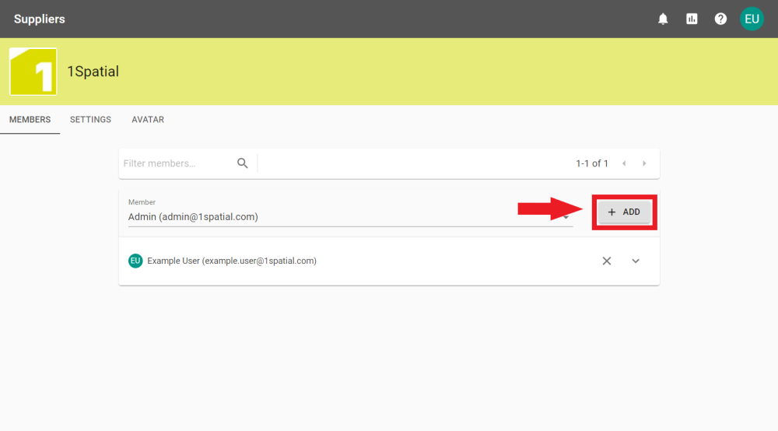Open the EU user avatar menu
This screenshot has height=431, width=778.
point(752,19)
